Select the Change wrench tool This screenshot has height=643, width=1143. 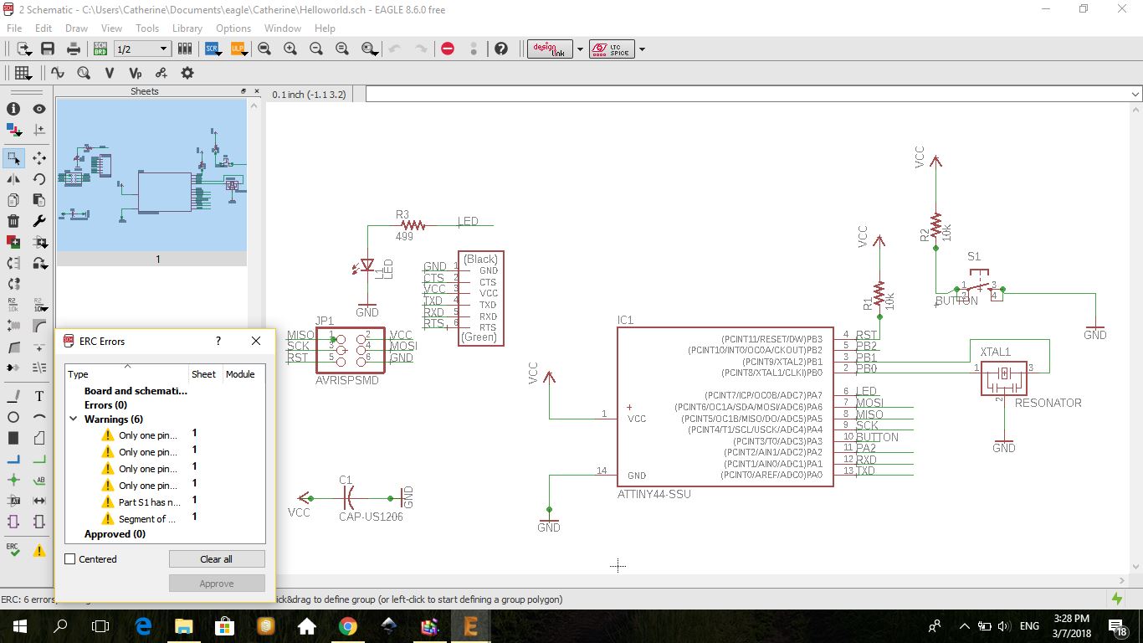(39, 221)
